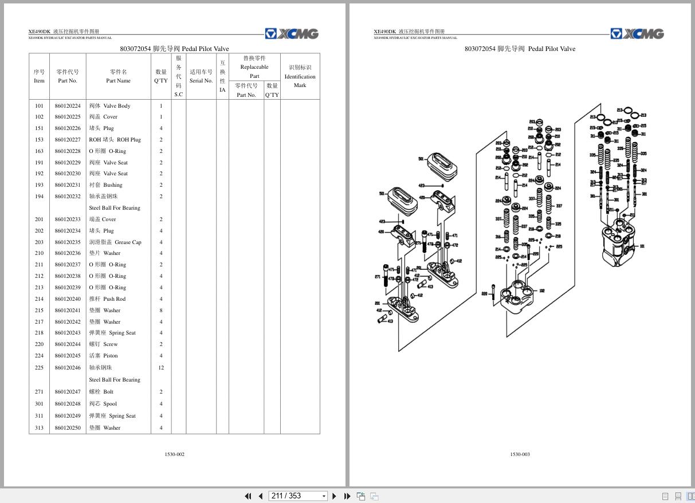Click the 'Spring Seat' name in row 218
This screenshot has height=503, width=695.
pos(123,333)
